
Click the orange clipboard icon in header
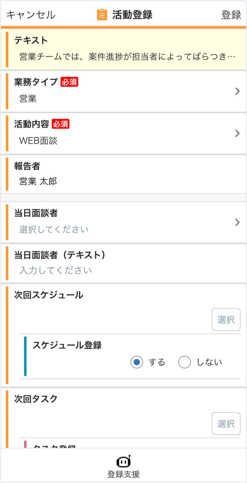tap(102, 15)
